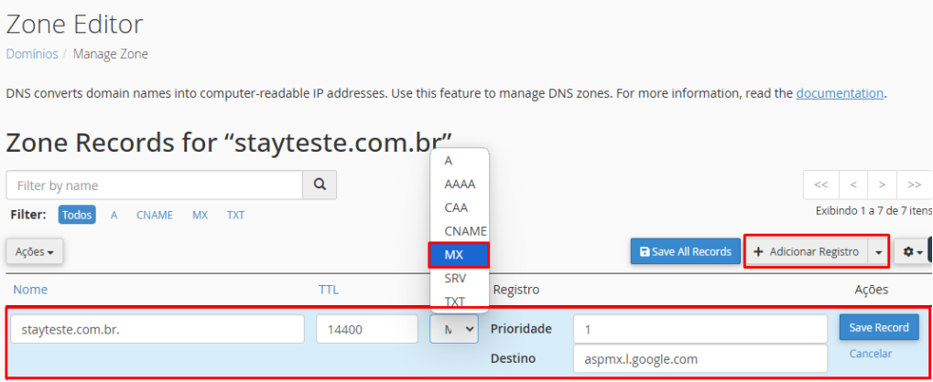Go to previous page of records

[x=852, y=185]
